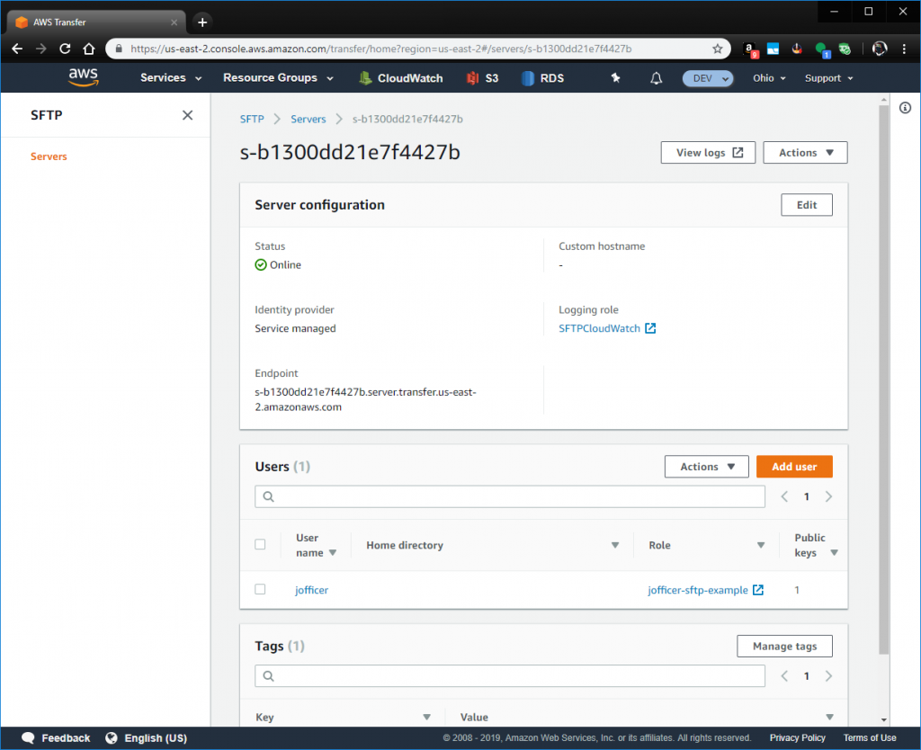Open CloudWatch shortcut in navigation bar
This screenshot has width=921, height=750.
click(400, 78)
